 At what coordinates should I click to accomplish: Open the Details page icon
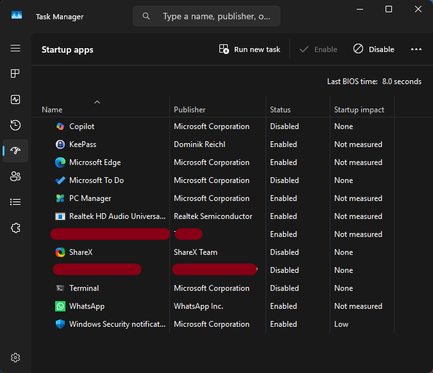(x=15, y=202)
